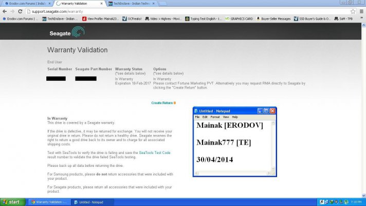
Task: Open the SaM - TPB bookmark
Action: click(x=343, y=19)
